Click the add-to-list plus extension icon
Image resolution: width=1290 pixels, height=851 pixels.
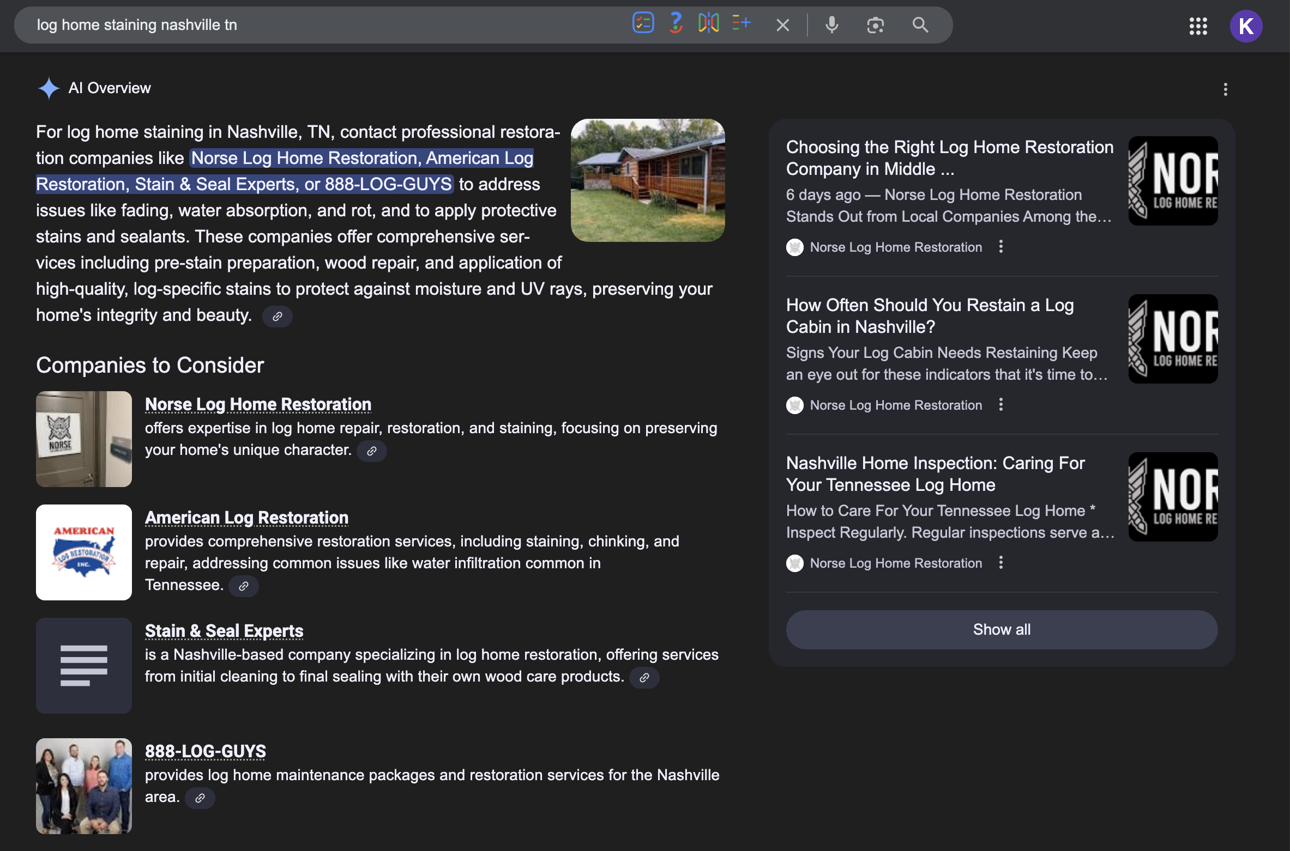point(742,23)
